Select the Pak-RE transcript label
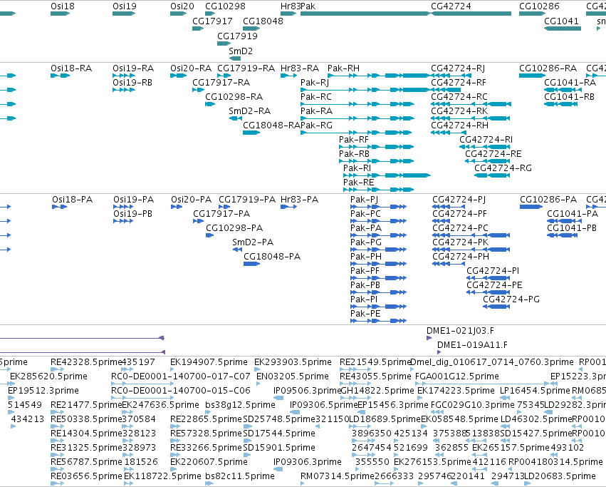 point(359,183)
